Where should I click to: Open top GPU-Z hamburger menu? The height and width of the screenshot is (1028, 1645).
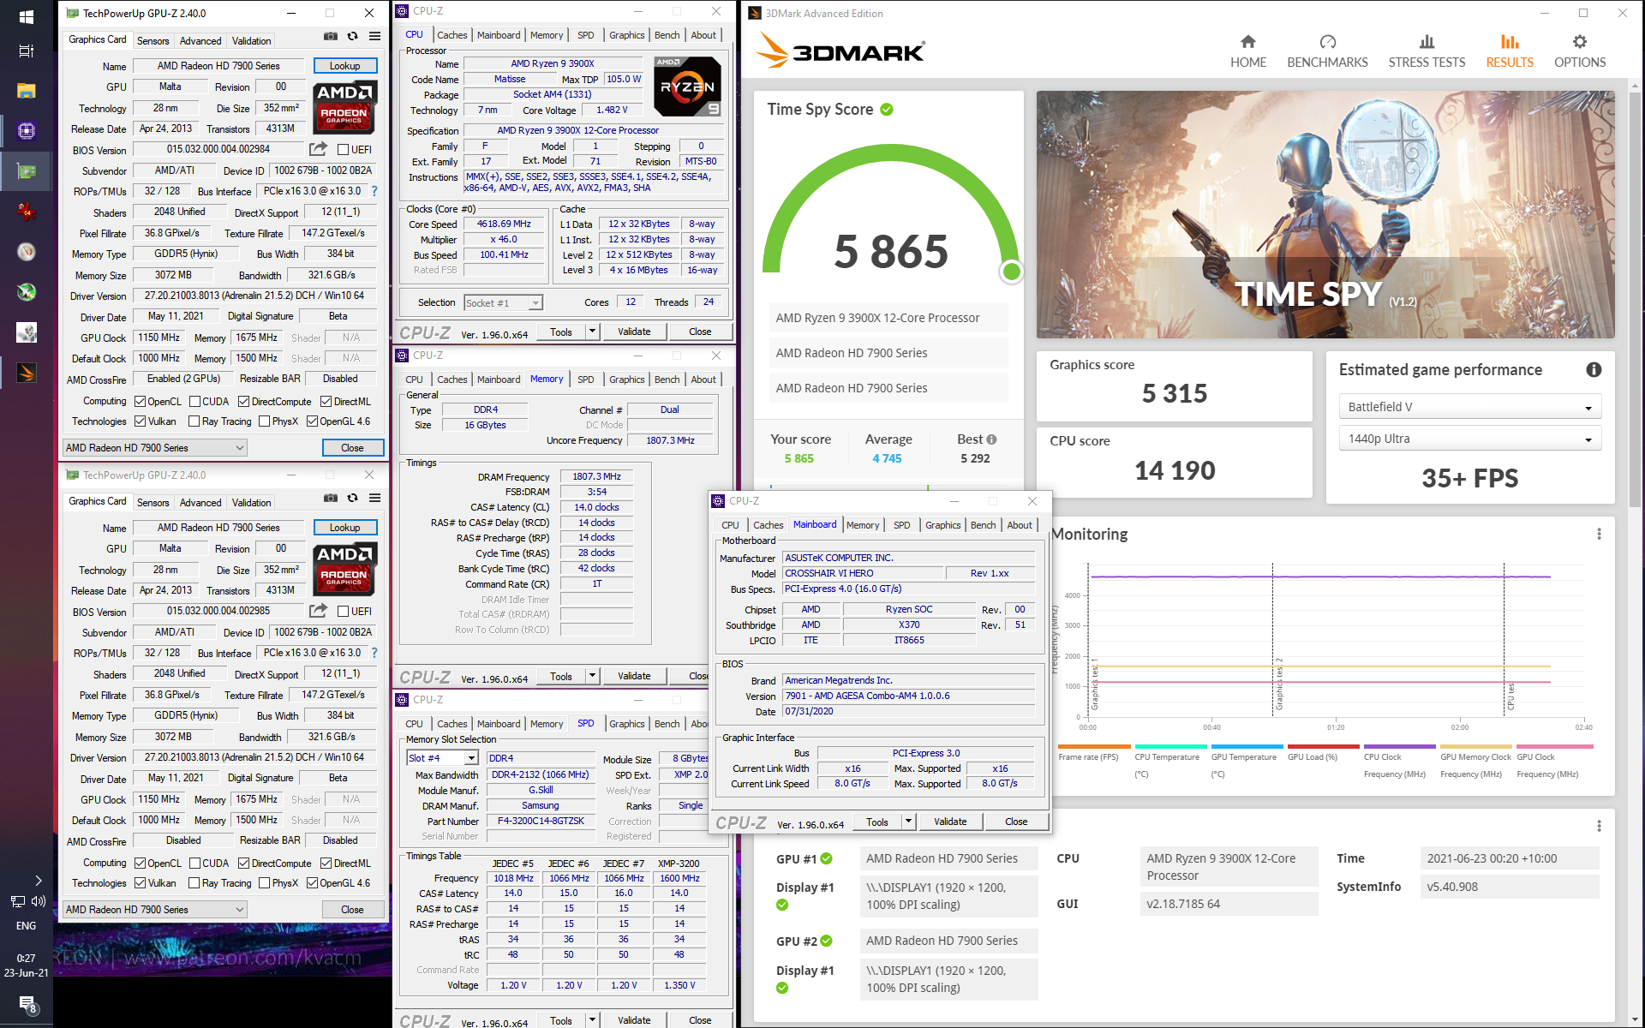point(374,37)
